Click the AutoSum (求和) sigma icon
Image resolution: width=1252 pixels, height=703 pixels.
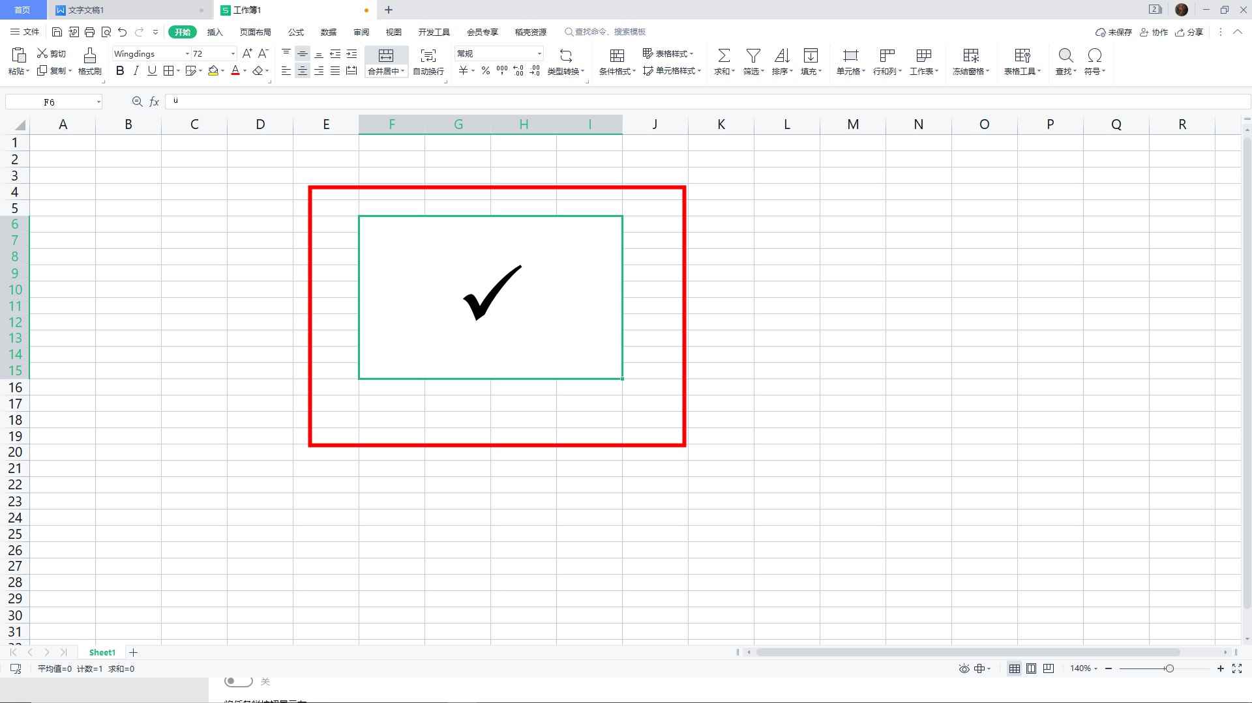[723, 55]
